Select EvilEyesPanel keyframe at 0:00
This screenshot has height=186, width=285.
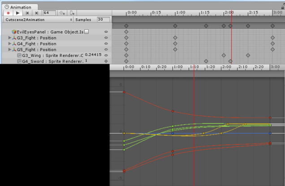point(126,32)
